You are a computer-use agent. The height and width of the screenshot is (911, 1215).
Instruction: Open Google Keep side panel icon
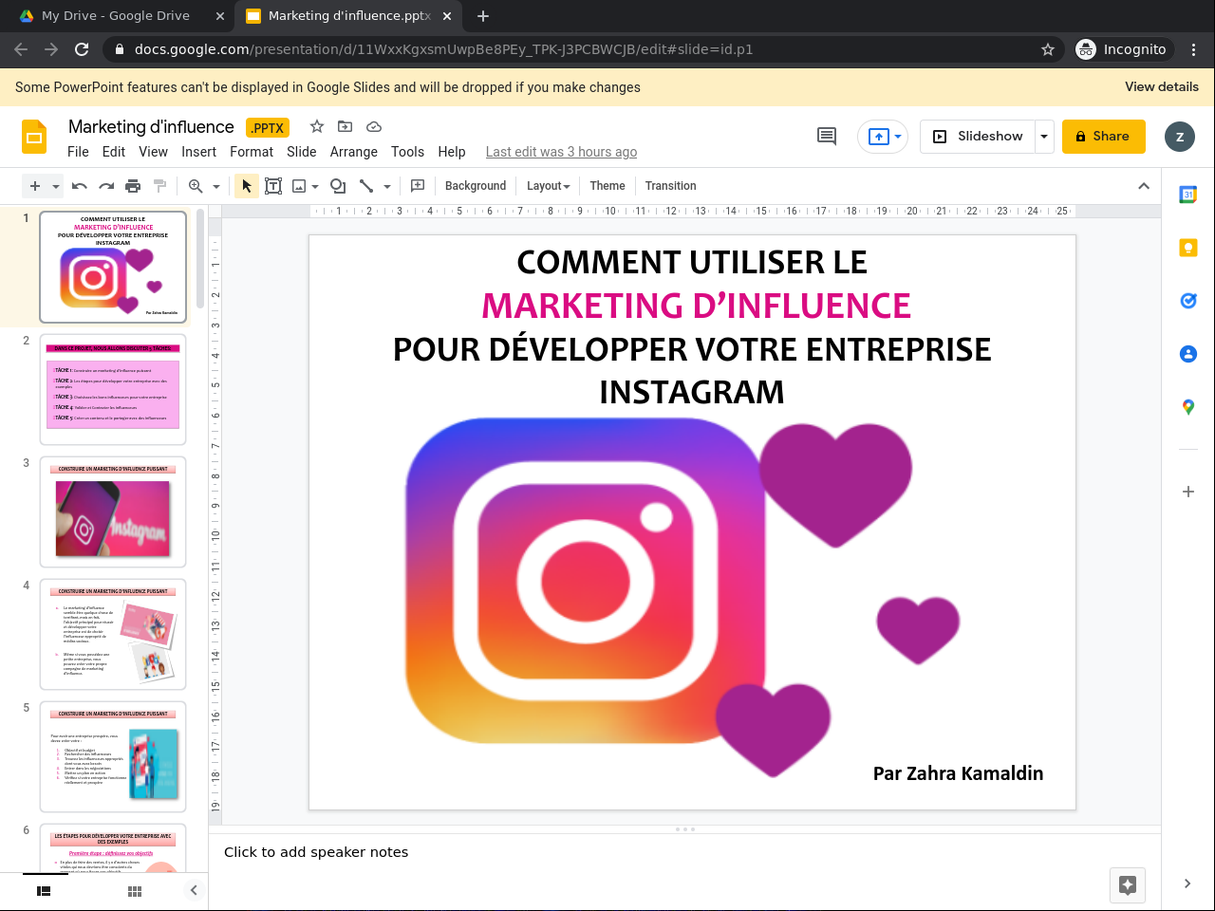coord(1187,248)
